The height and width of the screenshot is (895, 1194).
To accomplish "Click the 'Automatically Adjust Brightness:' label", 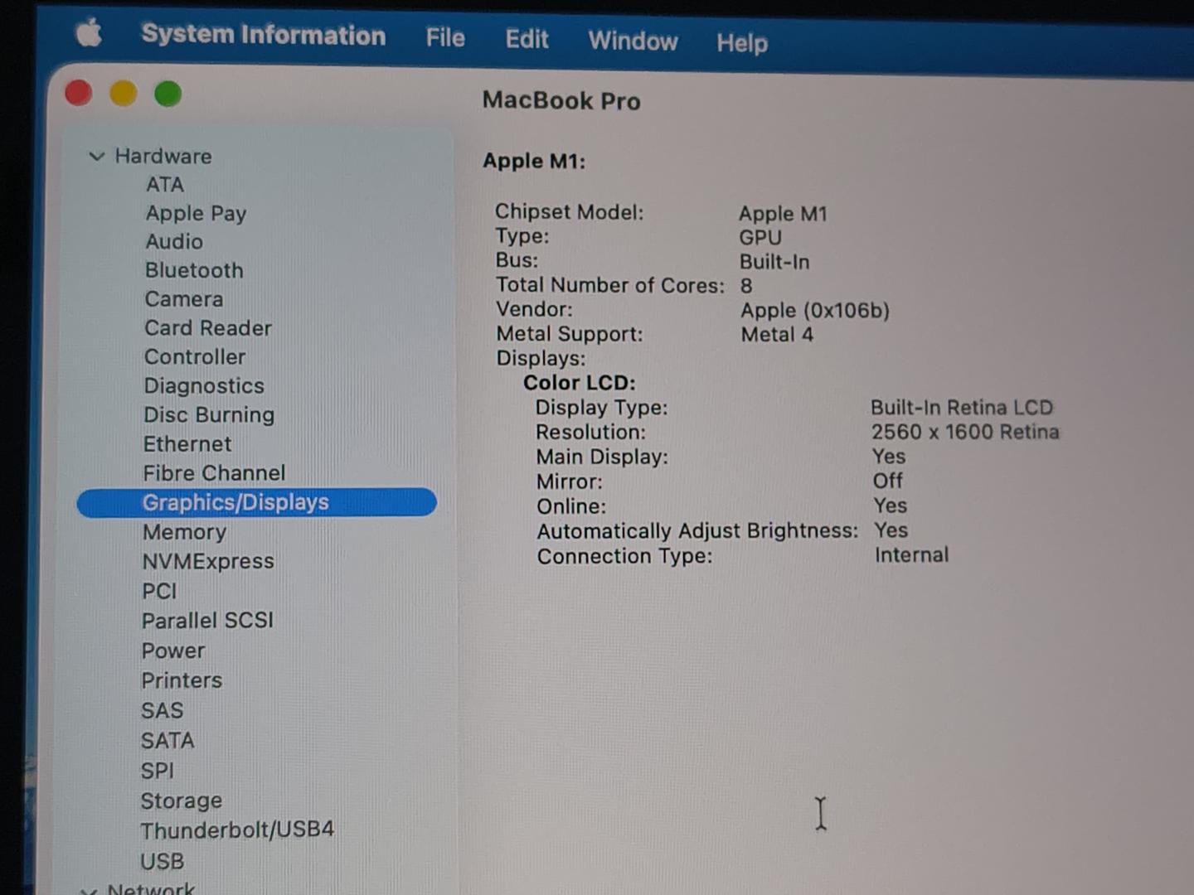I will click(x=697, y=531).
